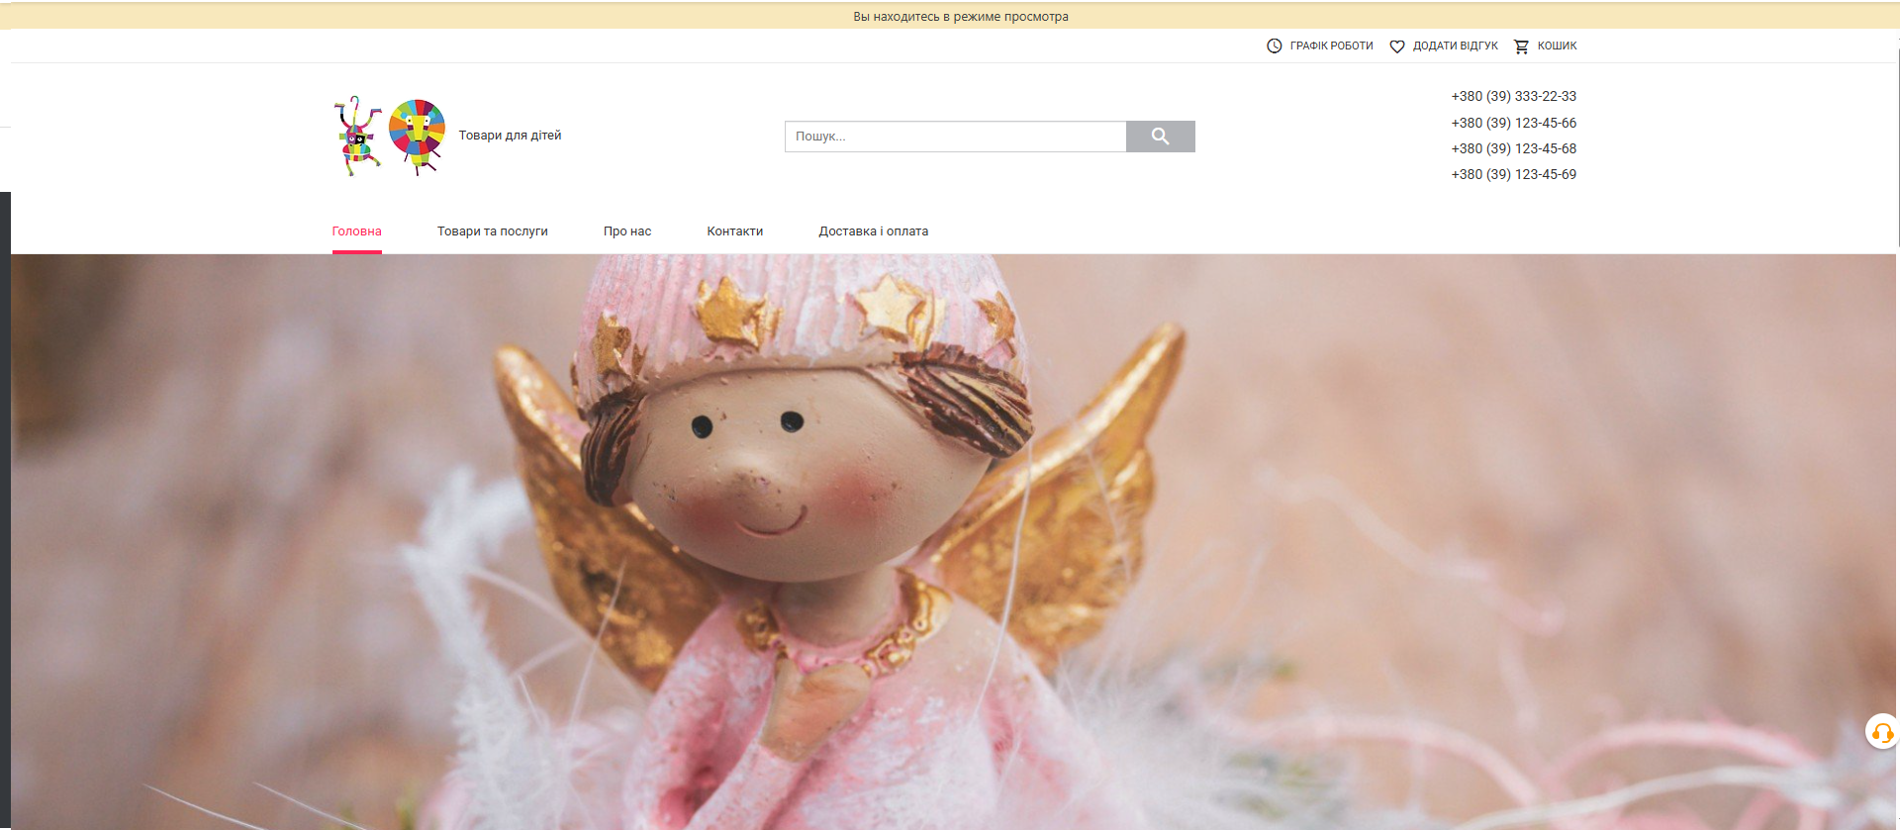
Task: Click the clock icon for work schedule
Action: pos(1275,46)
